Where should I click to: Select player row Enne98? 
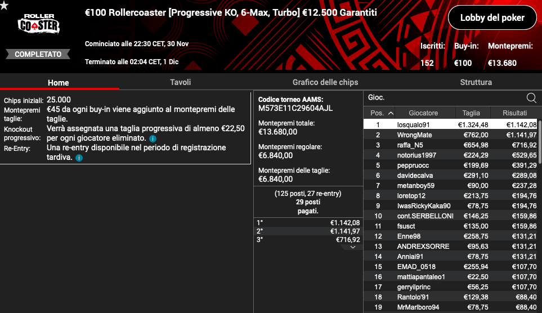[x=450, y=236]
